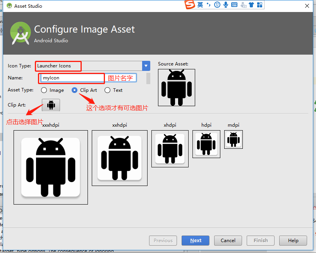
Task: Select the Clip Art asset type
Action: coord(74,90)
